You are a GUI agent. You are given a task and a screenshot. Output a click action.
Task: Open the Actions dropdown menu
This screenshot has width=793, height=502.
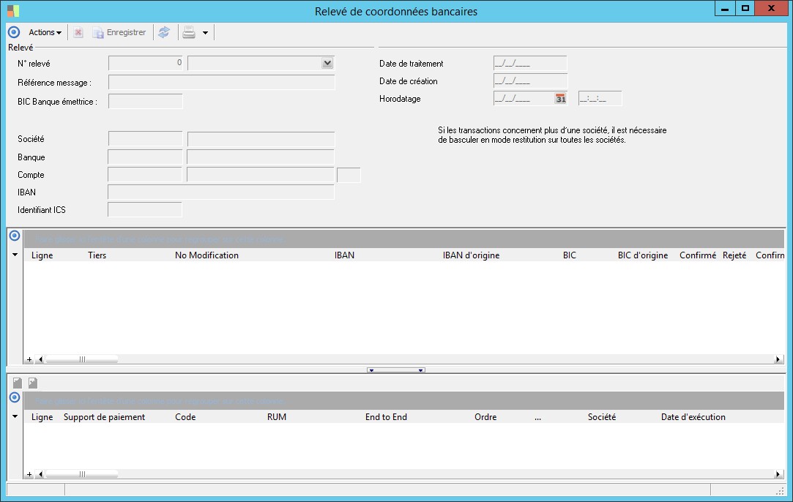tap(45, 32)
